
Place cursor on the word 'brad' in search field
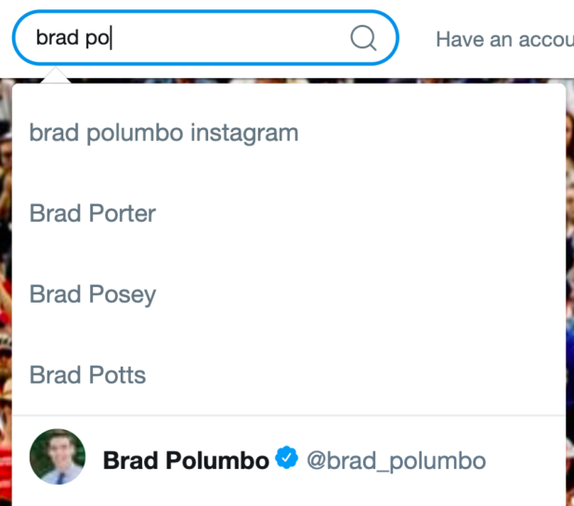tap(57, 37)
